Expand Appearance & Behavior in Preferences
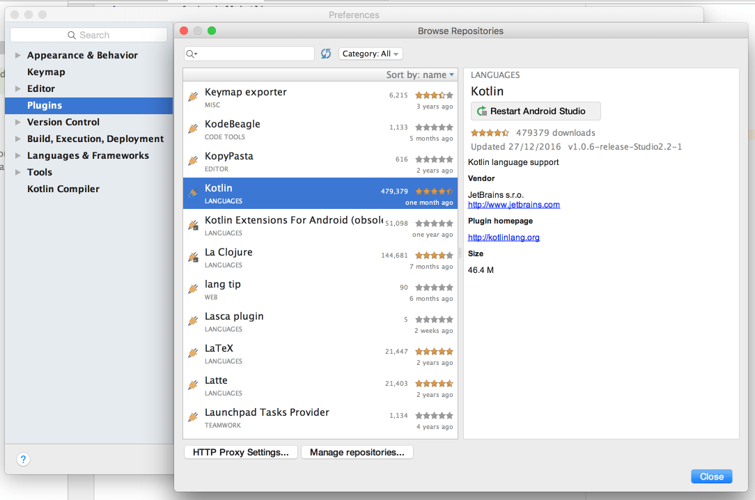Screen dimensions: 755x500 [x=18, y=55]
